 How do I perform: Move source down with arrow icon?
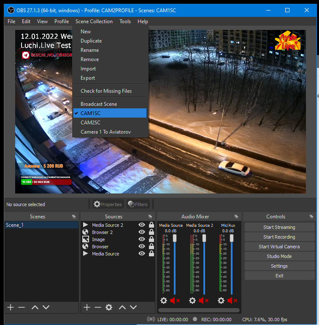pos(133,307)
